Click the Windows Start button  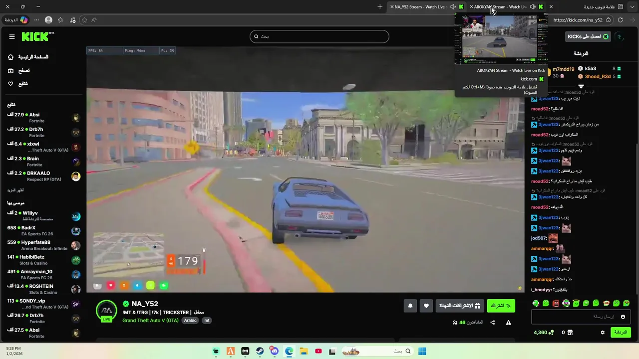(x=422, y=351)
